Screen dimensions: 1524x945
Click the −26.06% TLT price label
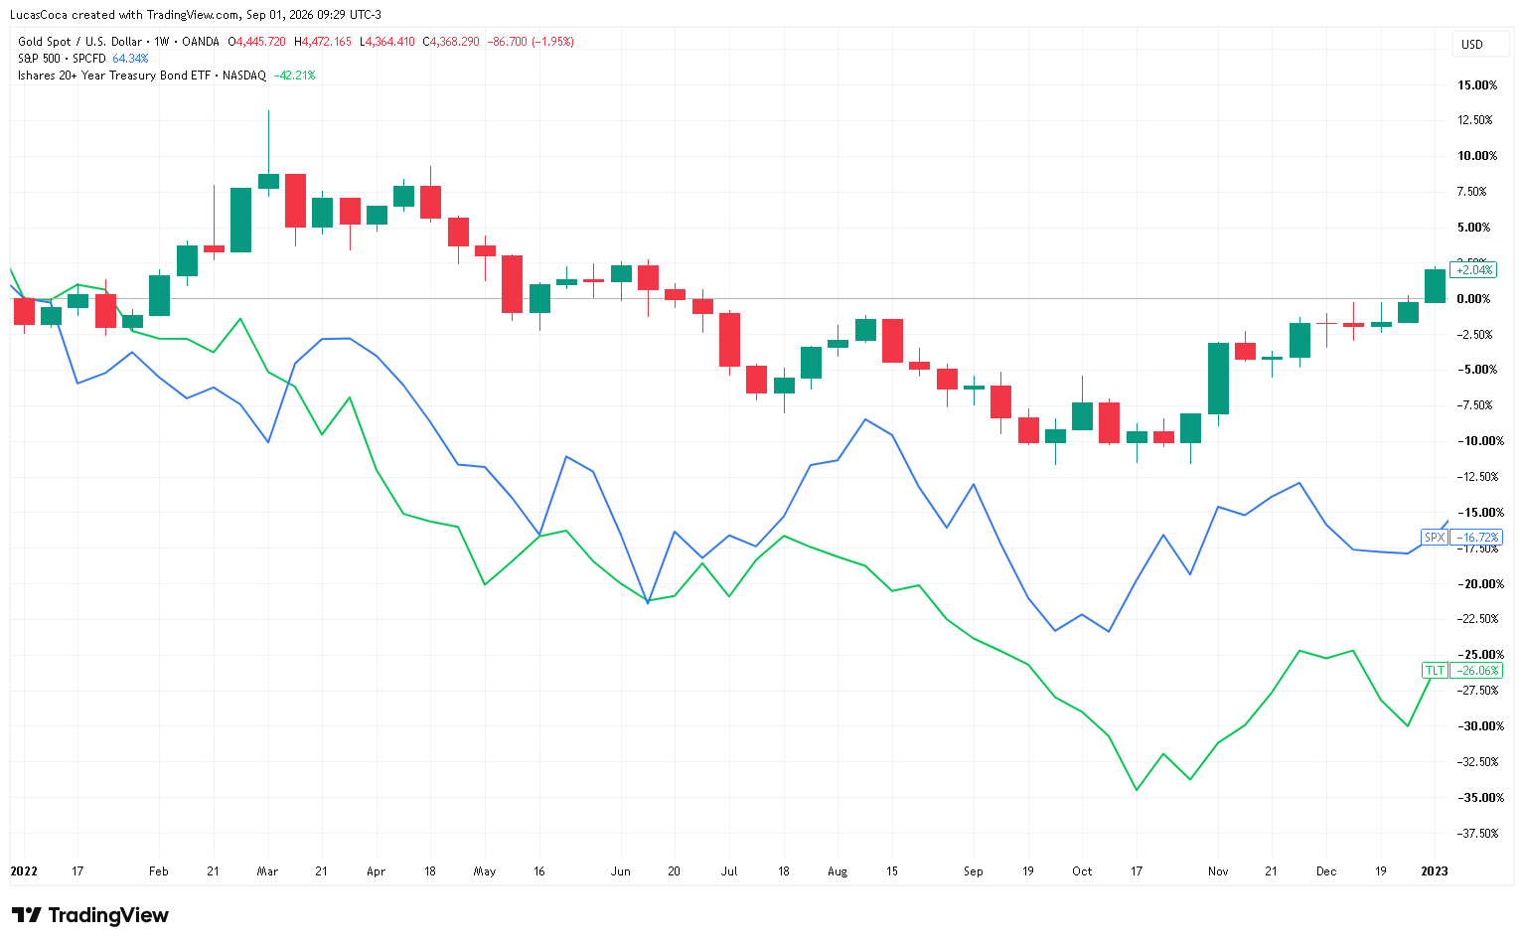(x=1476, y=671)
